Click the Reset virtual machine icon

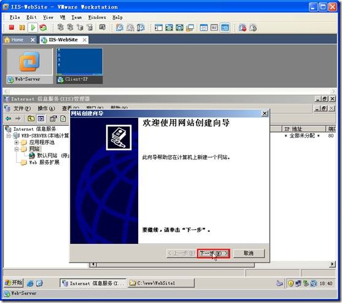pos(43,28)
